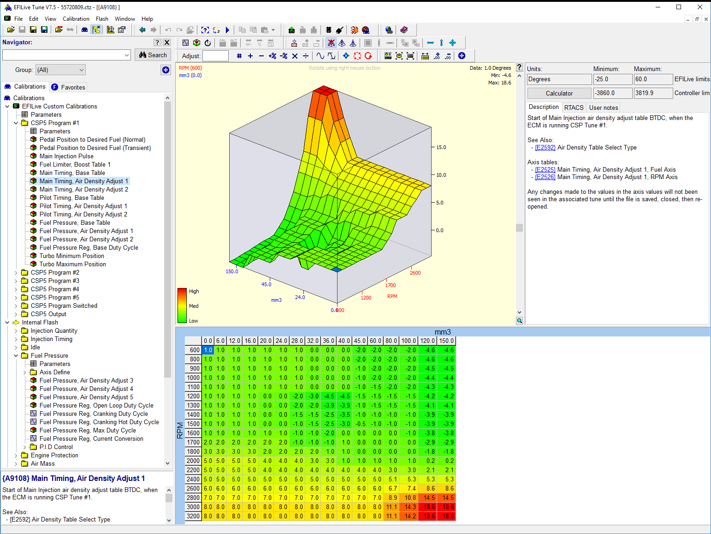Collapse the Fuel Pressure folder

(16, 356)
